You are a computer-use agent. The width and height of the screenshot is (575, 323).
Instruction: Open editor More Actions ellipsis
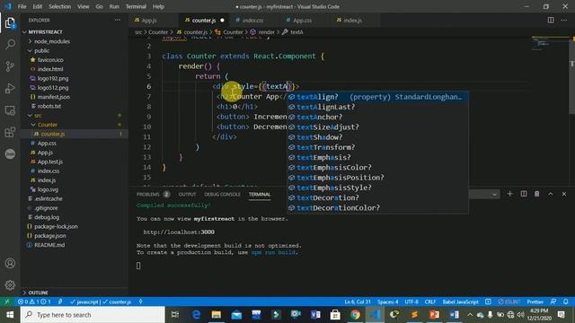pyautogui.click(x=564, y=20)
